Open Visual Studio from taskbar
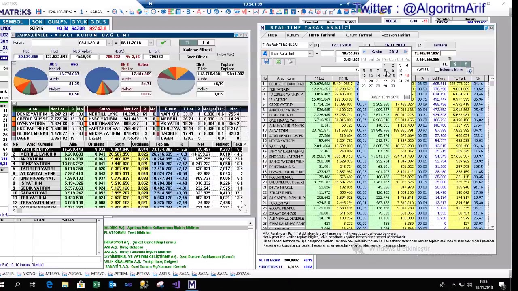Viewport: 518px width, 291px height. 176,285
